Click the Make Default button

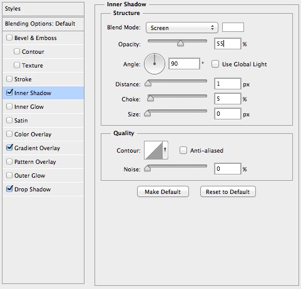click(x=163, y=191)
